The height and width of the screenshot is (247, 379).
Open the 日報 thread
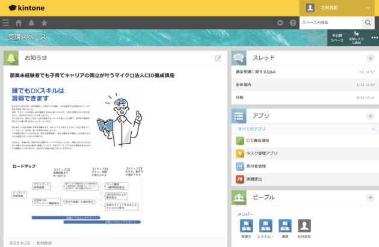click(x=239, y=97)
